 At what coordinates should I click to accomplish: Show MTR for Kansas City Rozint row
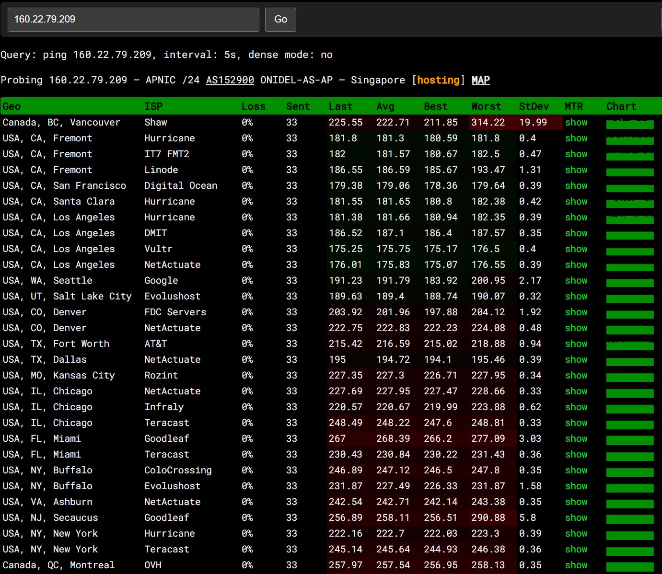576,375
